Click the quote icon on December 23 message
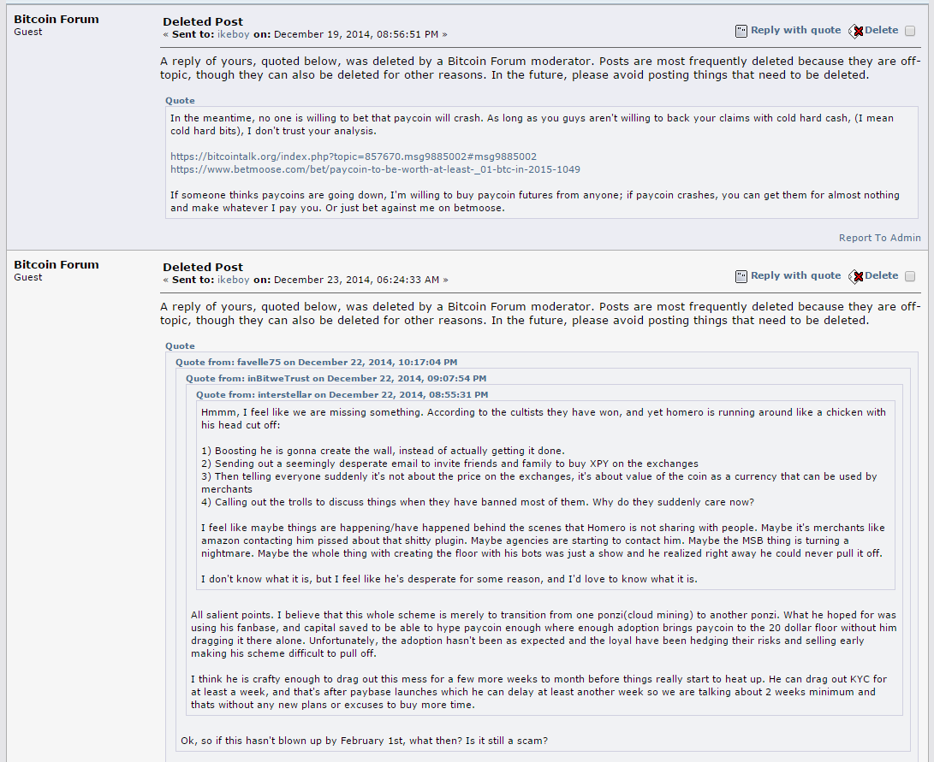934x762 pixels. point(741,276)
